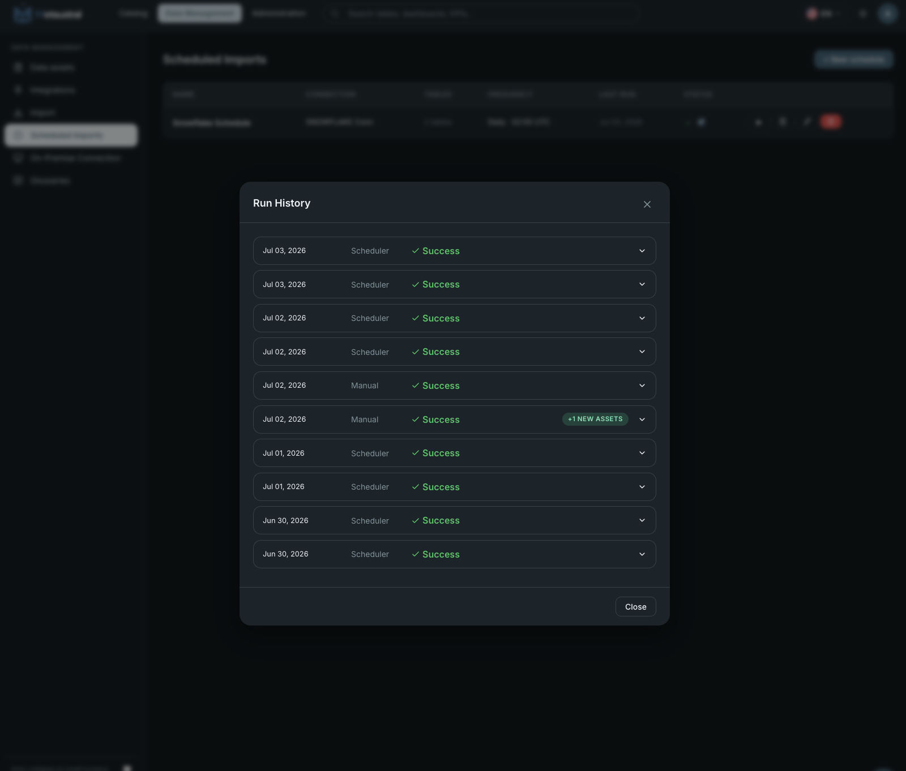
Task: Click the +1 NEW ASSETS badge
Action: (595, 419)
